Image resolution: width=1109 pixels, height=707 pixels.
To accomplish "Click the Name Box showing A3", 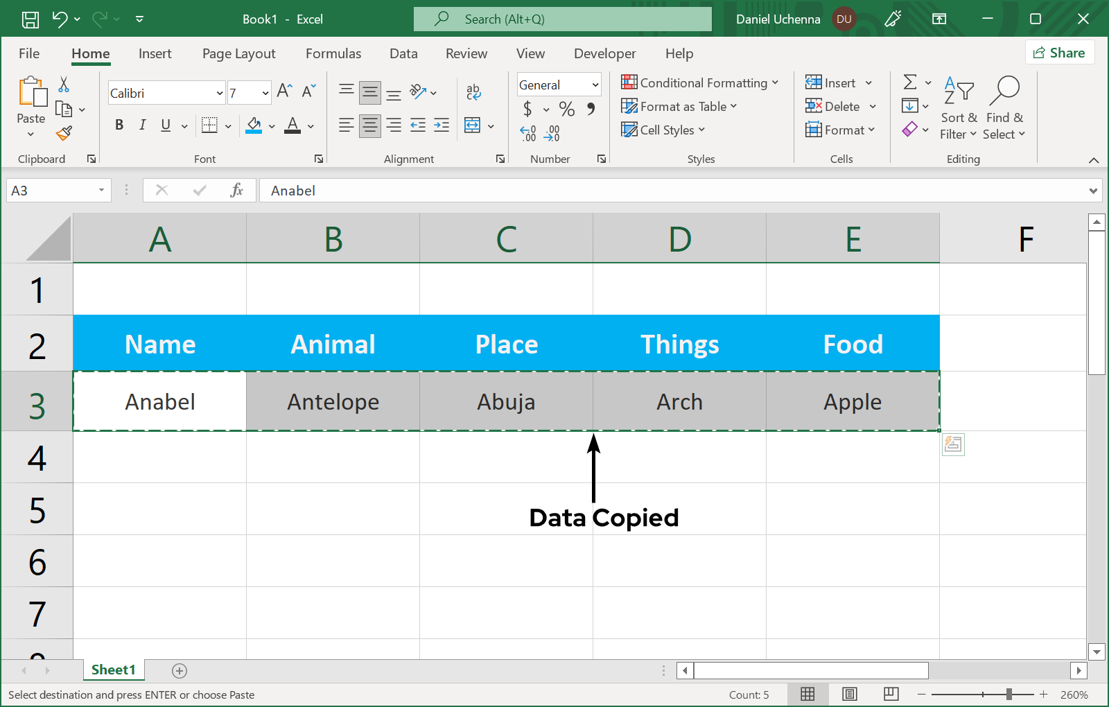I will [52, 191].
